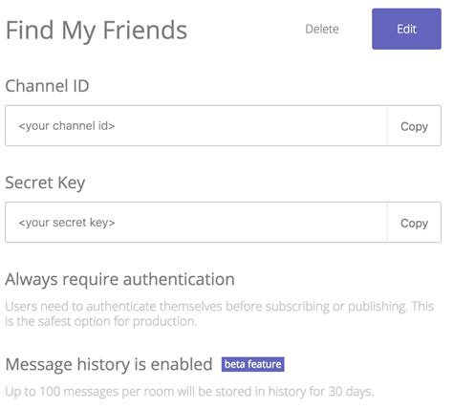Click the line 'is the safest option for production.'
Viewport: 453px width, 409px height.
pyautogui.click(x=101, y=321)
